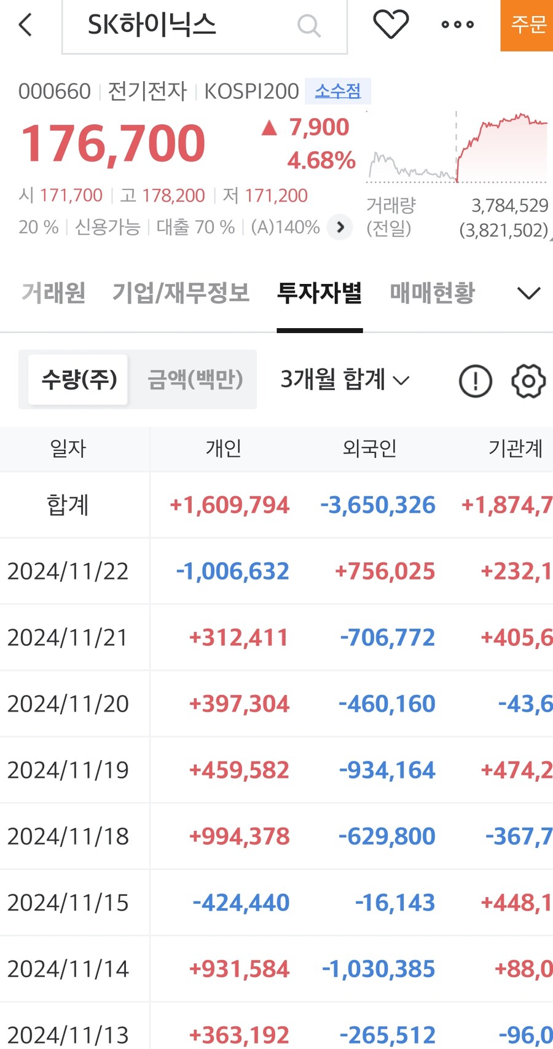Tap the price change 7,900 value
The height and width of the screenshot is (1049, 553).
tap(319, 127)
